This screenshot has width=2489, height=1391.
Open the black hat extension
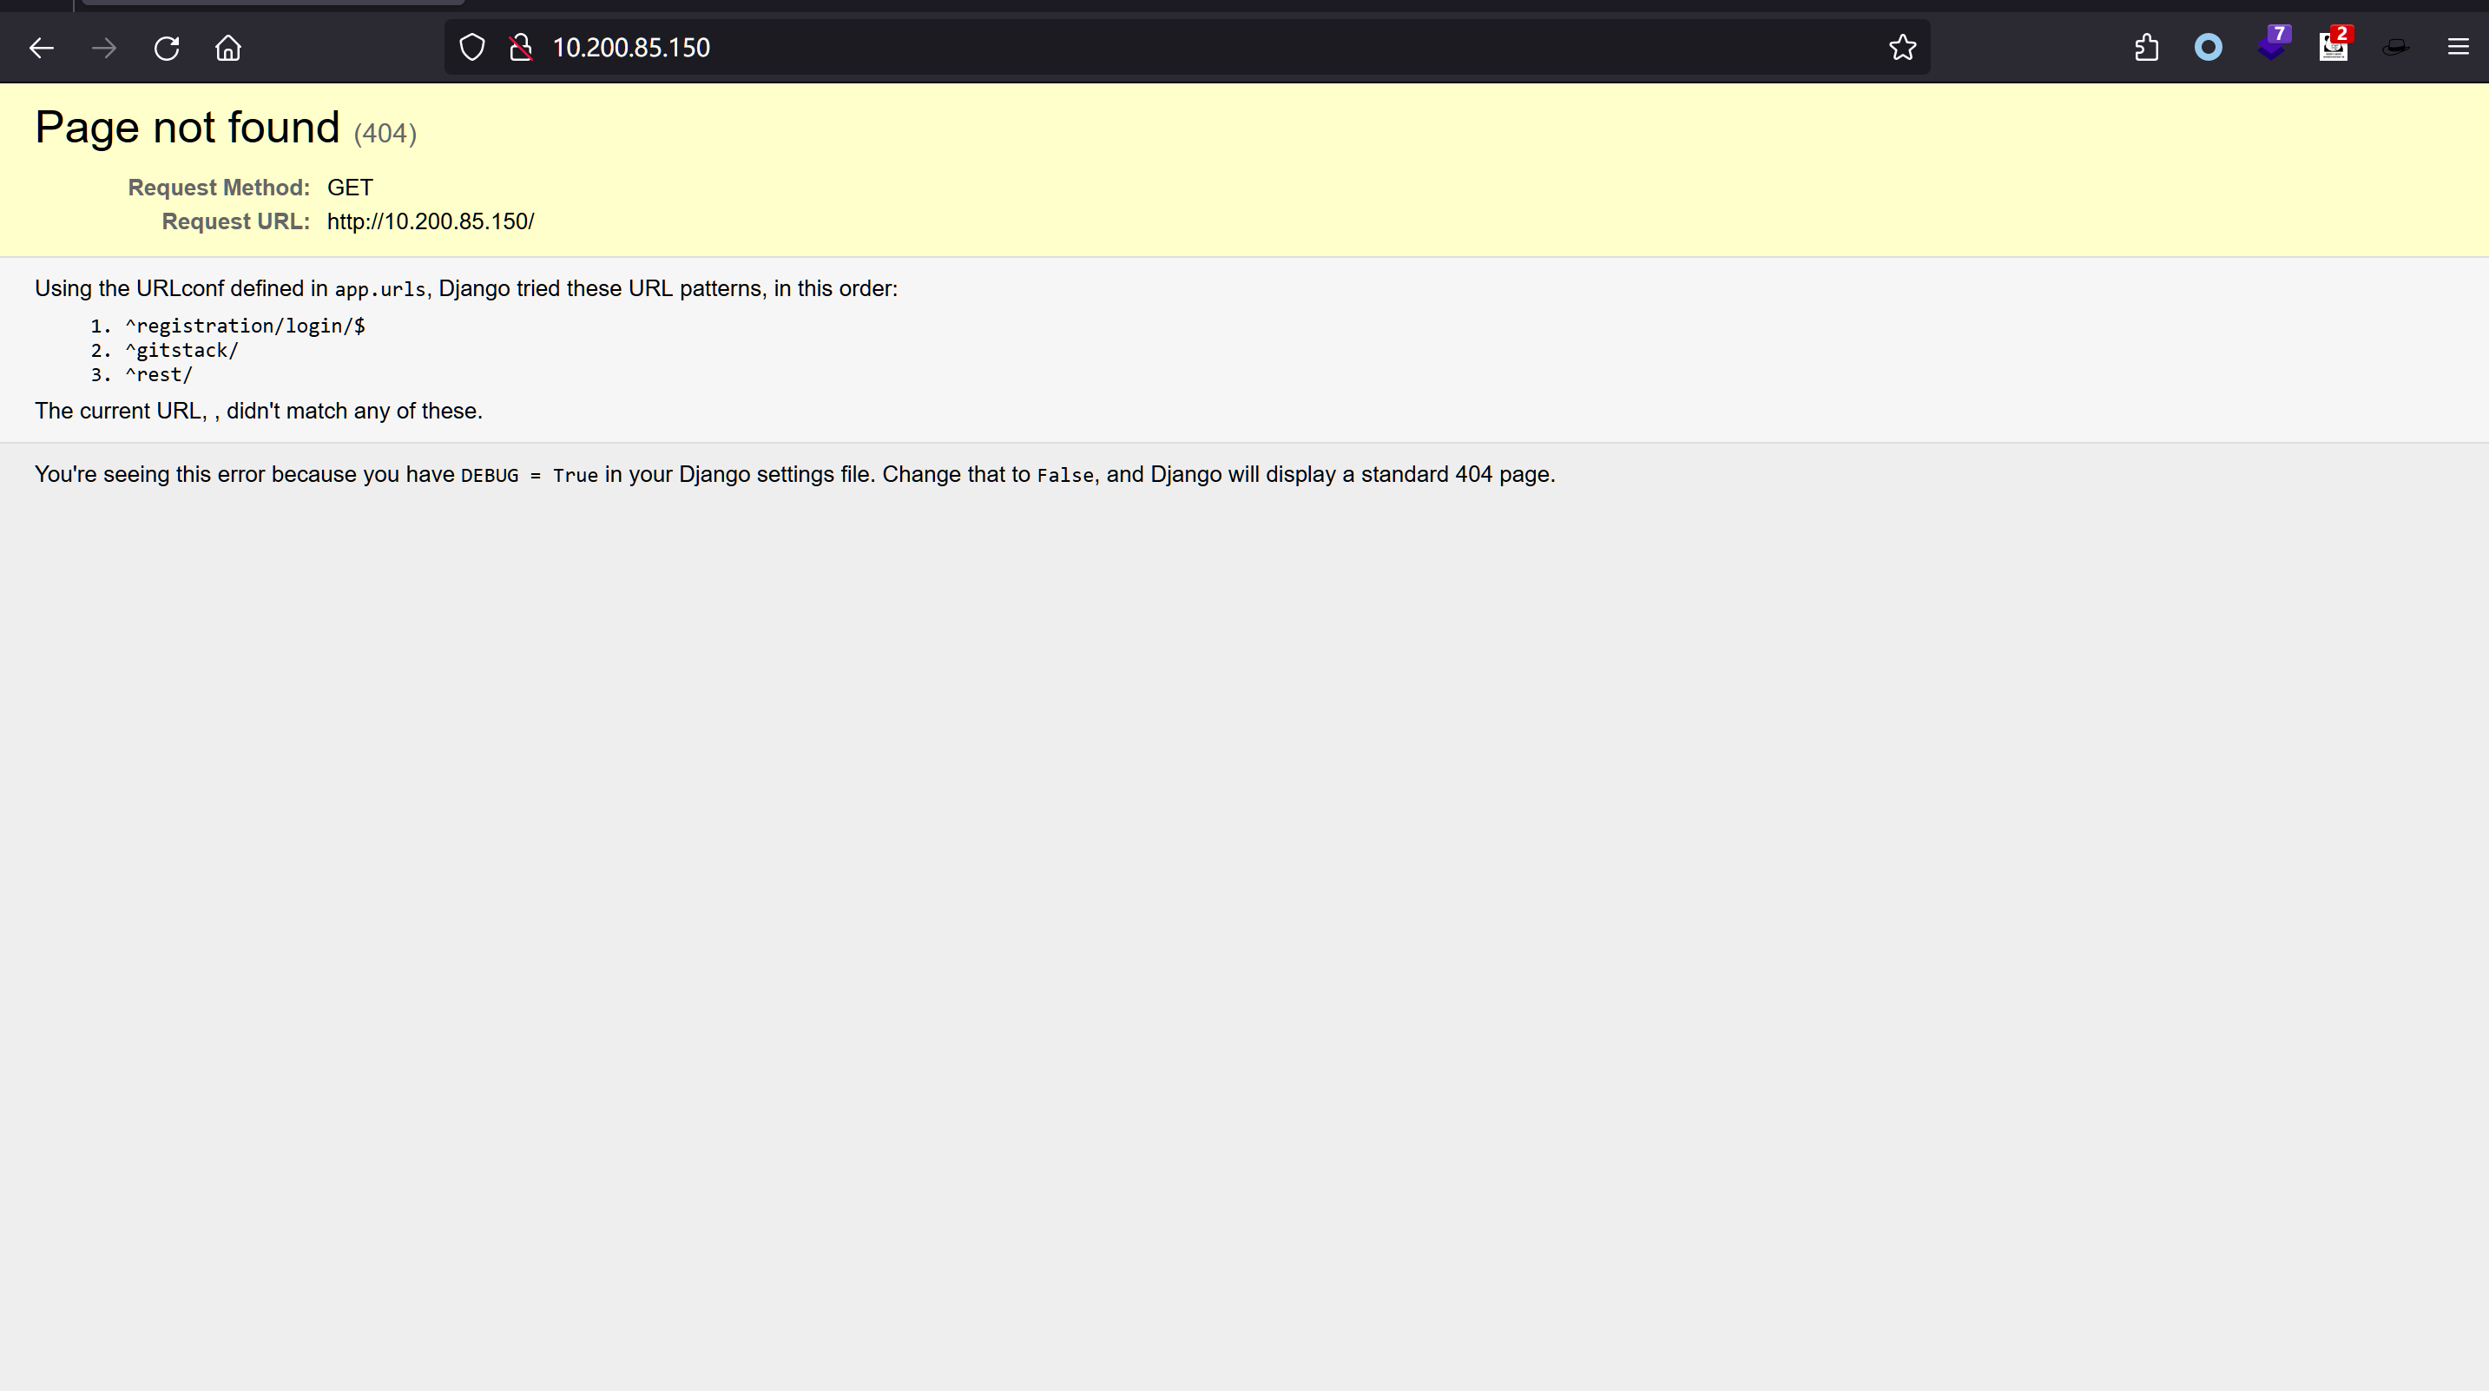point(2395,48)
